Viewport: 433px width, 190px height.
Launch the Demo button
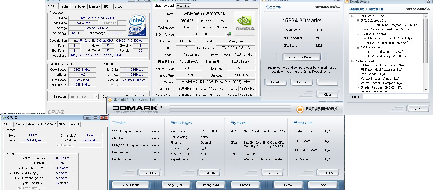289,185
